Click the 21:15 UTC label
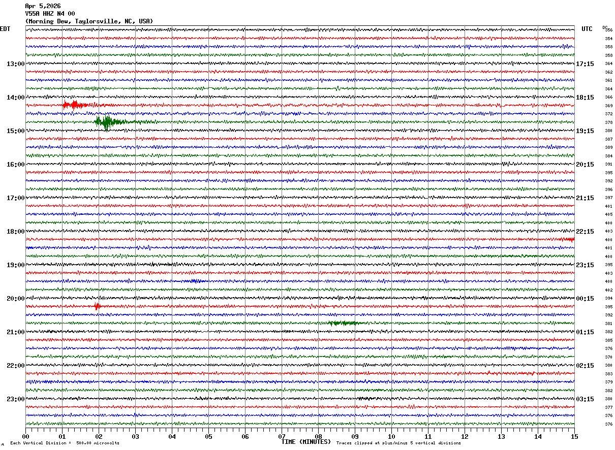This screenshot has height=450, width=615. point(585,198)
